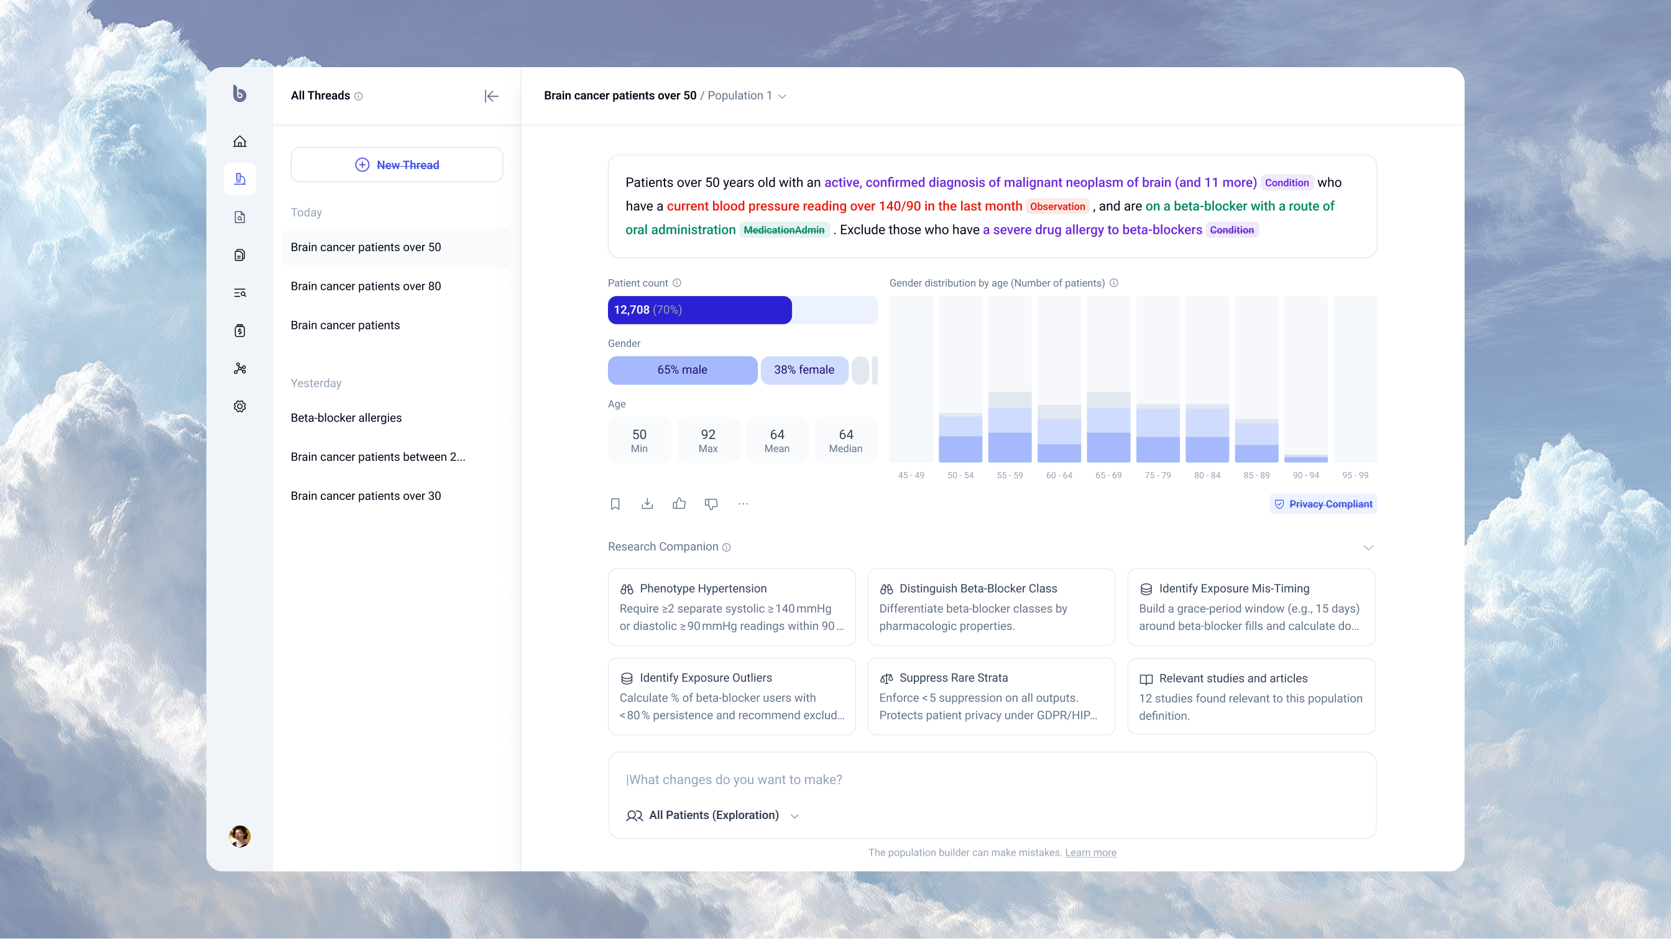The width and height of the screenshot is (1671, 939).
Task: Open the Population 1 dropdown
Action: tap(746, 96)
